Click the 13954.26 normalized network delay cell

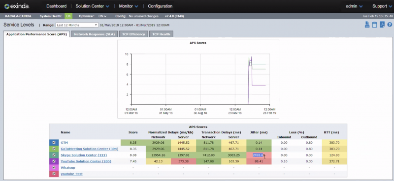pos(158,155)
